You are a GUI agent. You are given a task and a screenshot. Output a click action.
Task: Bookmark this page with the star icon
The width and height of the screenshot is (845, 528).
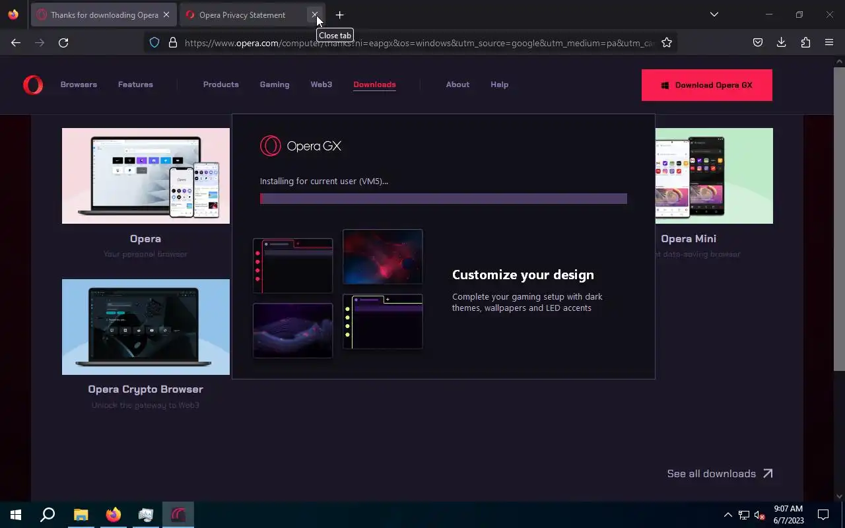[667, 42]
